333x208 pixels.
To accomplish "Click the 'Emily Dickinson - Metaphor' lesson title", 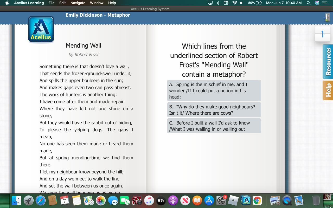I will coord(98,15).
